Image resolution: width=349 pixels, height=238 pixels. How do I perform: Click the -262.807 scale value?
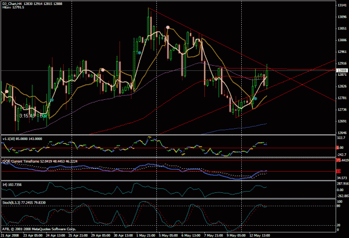[x=343, y=196]
